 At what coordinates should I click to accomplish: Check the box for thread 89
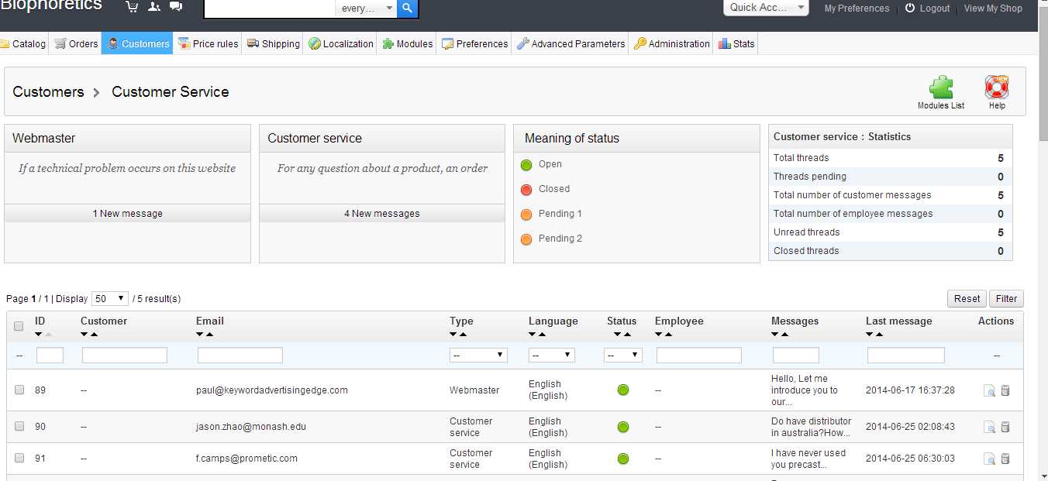(19, 390)
